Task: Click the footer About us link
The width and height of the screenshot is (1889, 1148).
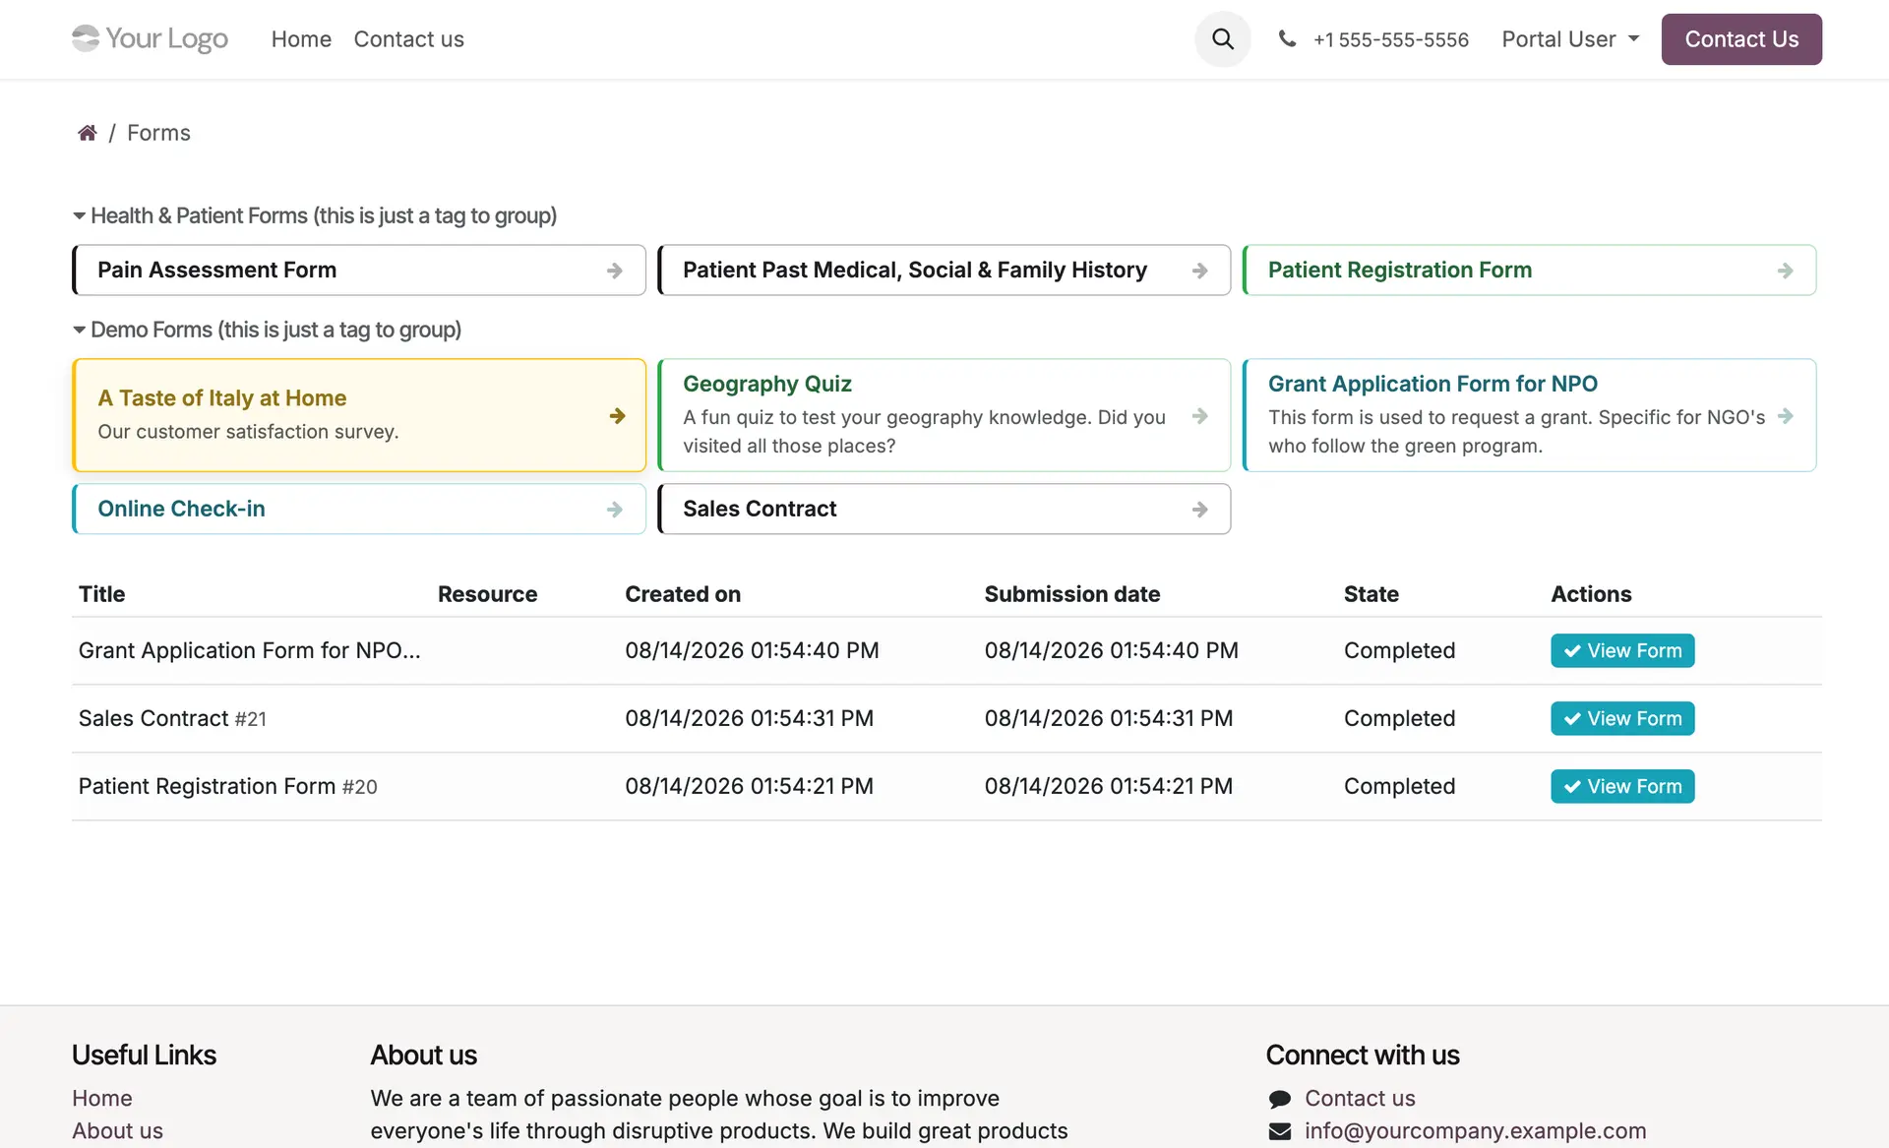Action: point(117,1131)
